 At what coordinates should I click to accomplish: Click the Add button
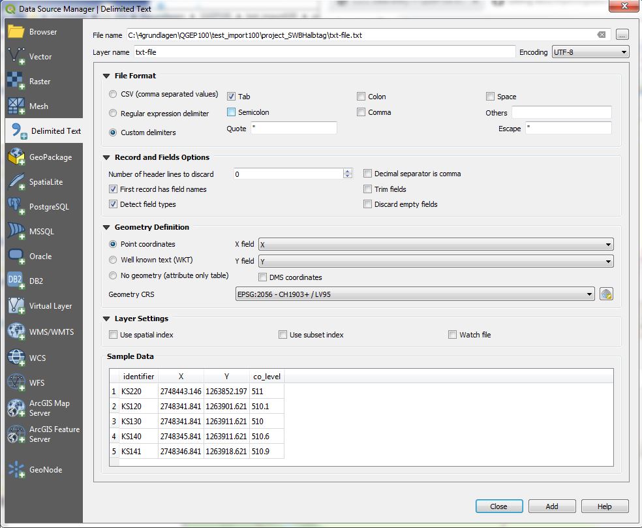(x=552, y=506)
